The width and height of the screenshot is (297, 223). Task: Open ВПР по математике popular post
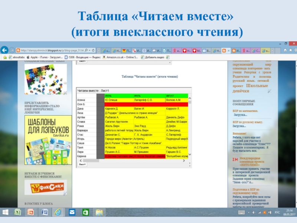[245, 111]
